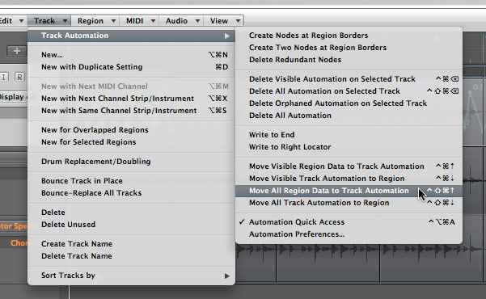Choose Bounce-Replace All Tracks

(131, 192)
